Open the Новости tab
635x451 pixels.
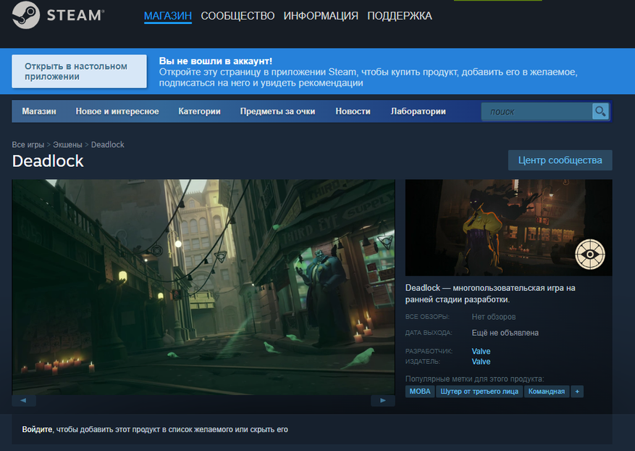(x=353, y=112)
